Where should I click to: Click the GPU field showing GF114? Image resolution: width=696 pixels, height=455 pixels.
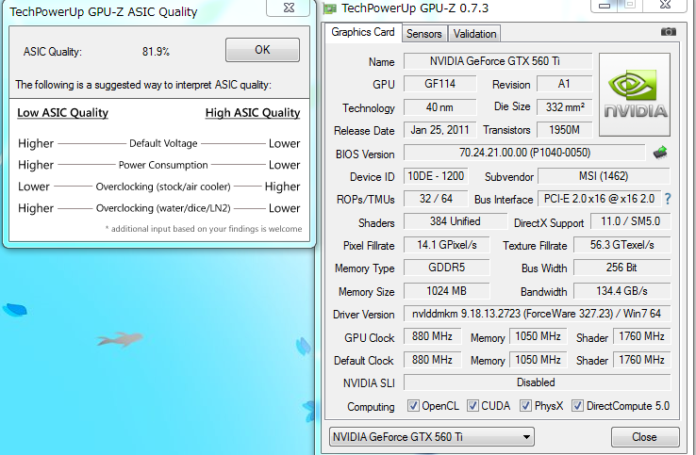(439, 84)
